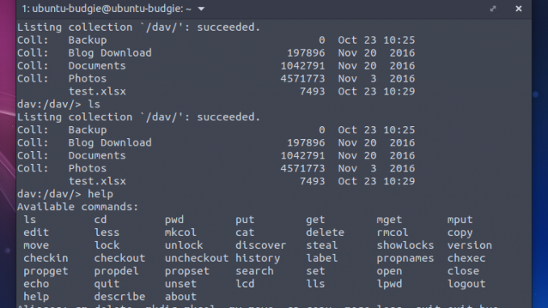Image resolution: width=548 pixels, height=308 pixels.
Task: Click the 'uncheckout' command text
Action: (x=196, y=258)
